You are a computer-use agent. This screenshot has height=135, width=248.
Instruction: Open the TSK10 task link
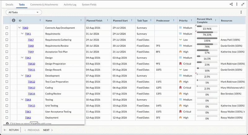pos(32,64)
